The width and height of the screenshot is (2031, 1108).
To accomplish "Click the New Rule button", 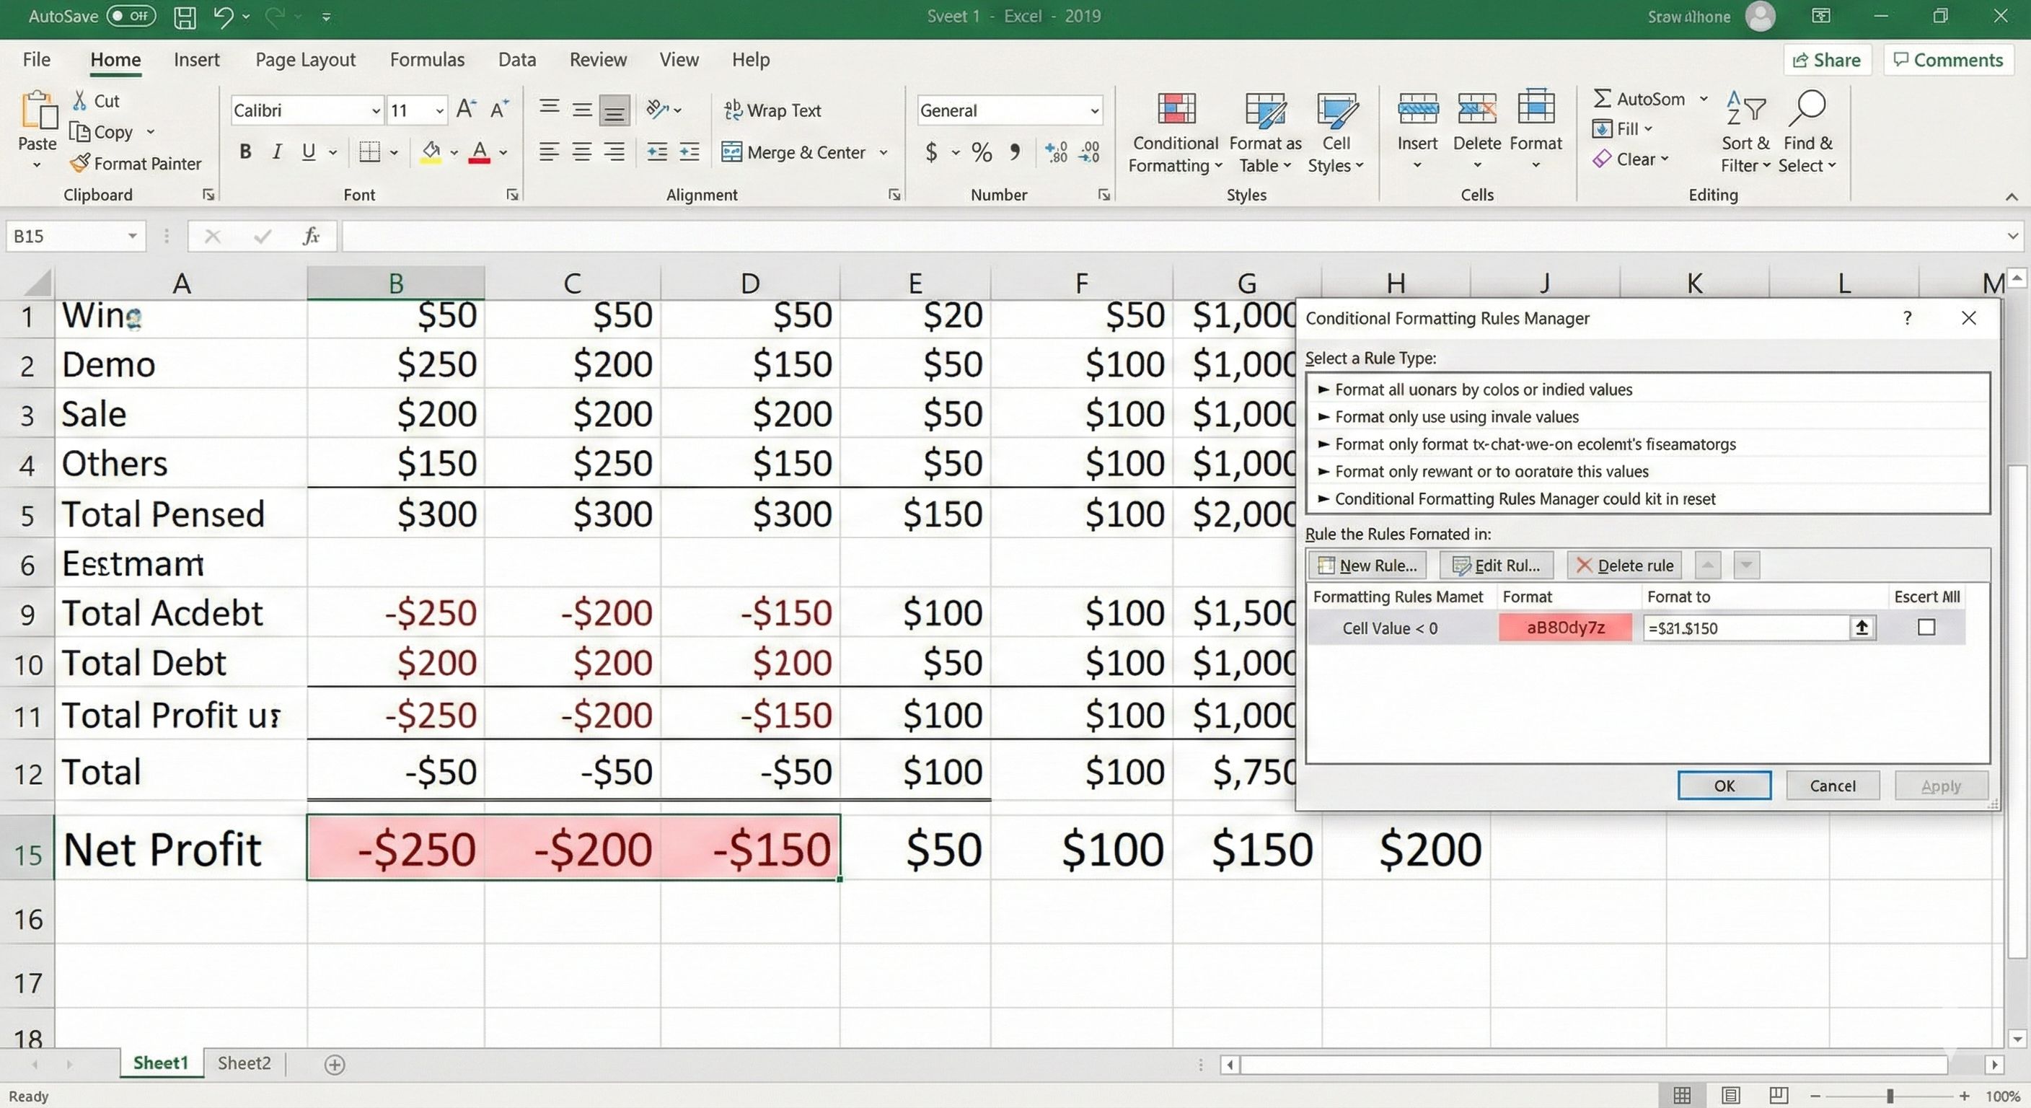I will click(x=1368, y=565).
